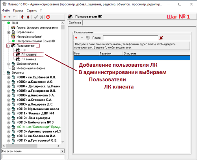Screen dimensions: 197x160
Task: Select <0013> Библиотека №13 object
Action: [x=35, y=122]
